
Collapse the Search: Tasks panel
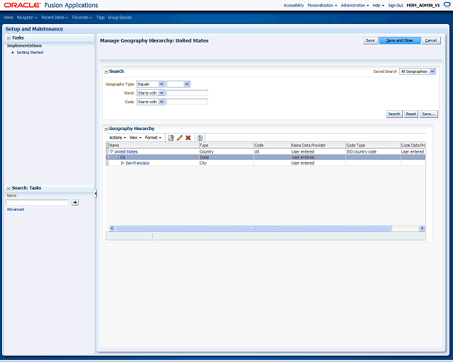coord(8,188)
